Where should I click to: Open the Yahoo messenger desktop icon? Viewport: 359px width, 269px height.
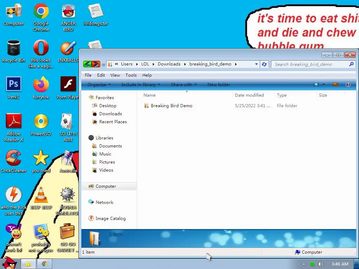14,238
